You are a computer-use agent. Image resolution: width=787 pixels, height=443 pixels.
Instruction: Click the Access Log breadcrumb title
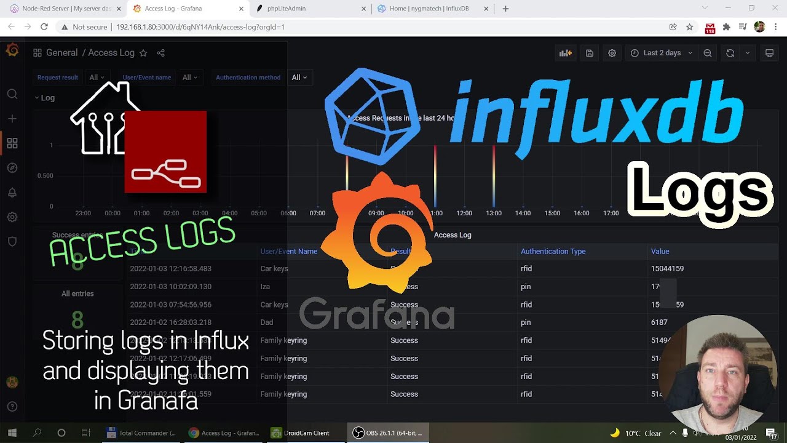pyautogui.click(x=111, y=53)
